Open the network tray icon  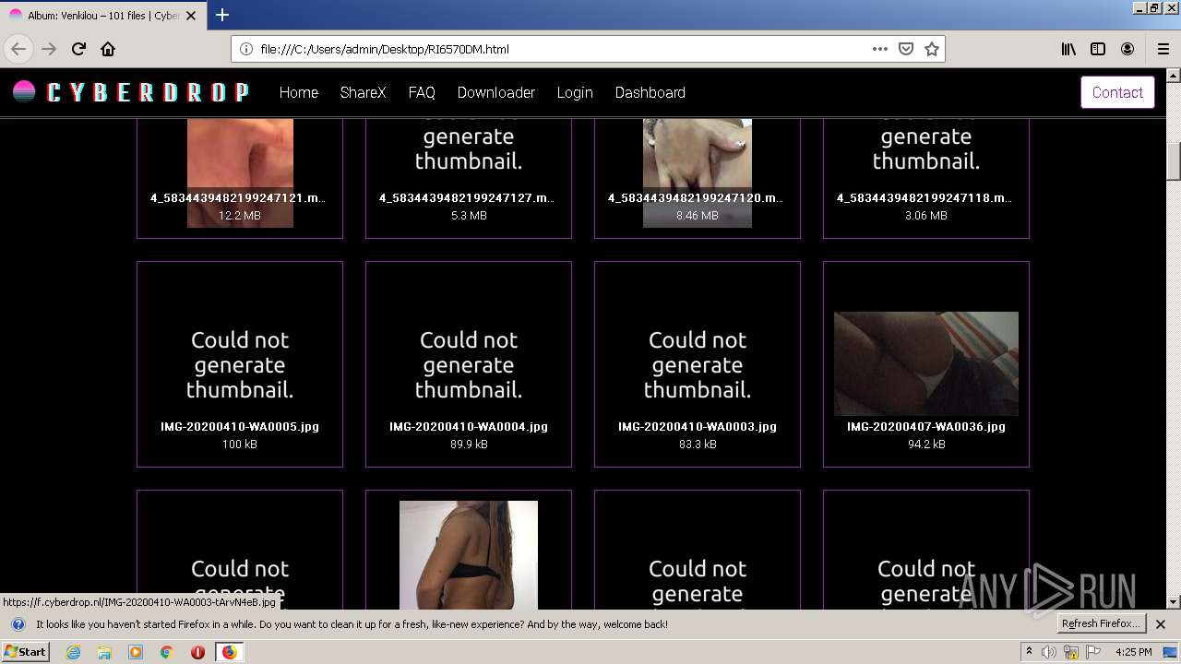point(1072,653)
